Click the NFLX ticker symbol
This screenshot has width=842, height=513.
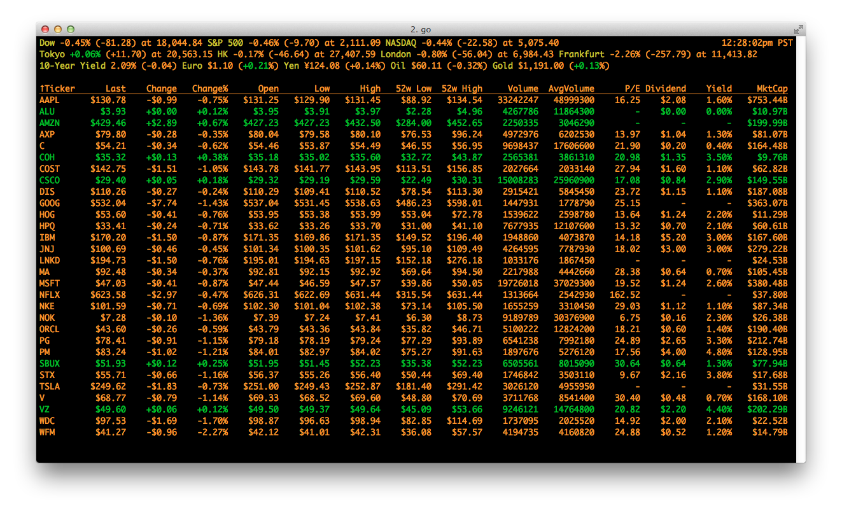coord(50,295)
